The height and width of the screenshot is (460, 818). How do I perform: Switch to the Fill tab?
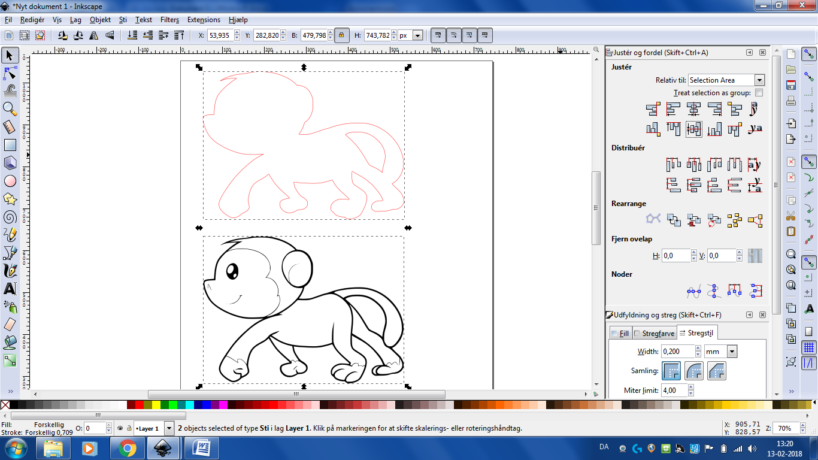point(620,334)
